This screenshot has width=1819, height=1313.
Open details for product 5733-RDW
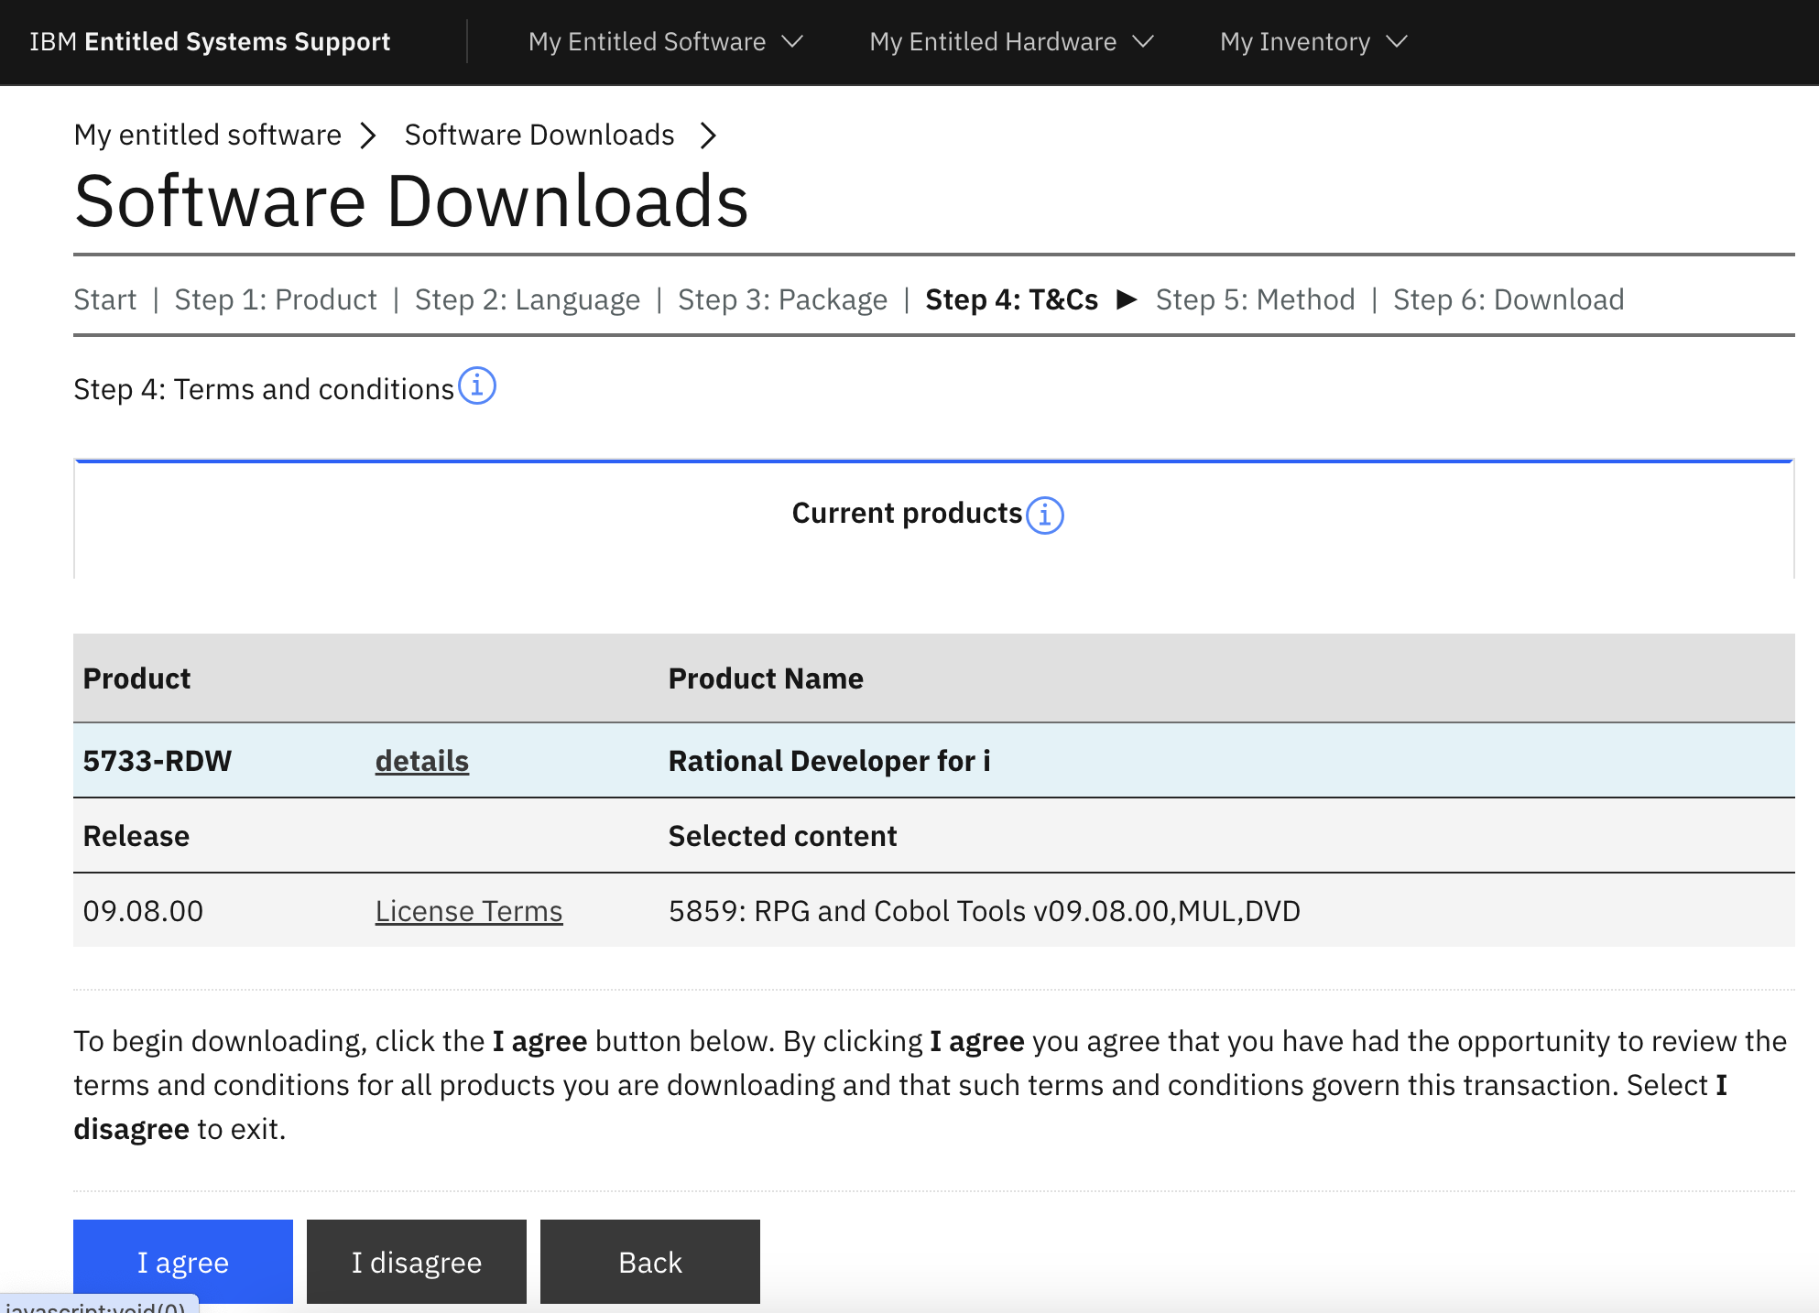point(421,760)
